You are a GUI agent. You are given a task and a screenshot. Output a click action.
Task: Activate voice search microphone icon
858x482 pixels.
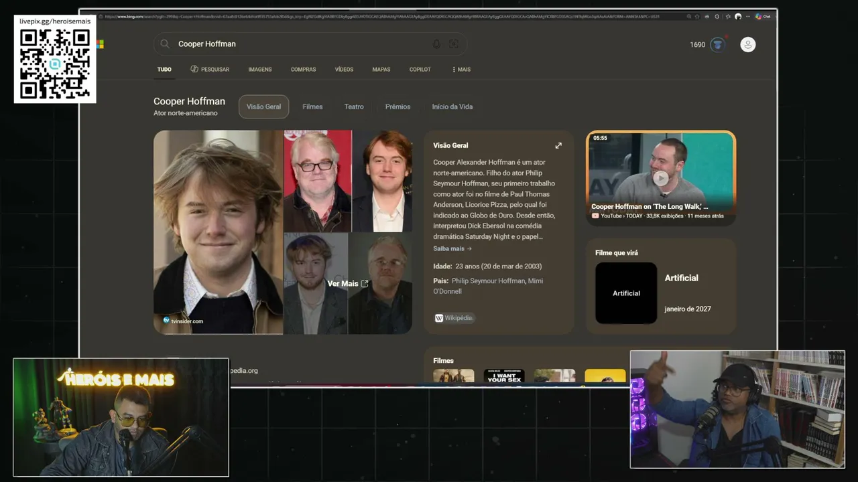tap(436, 44)
